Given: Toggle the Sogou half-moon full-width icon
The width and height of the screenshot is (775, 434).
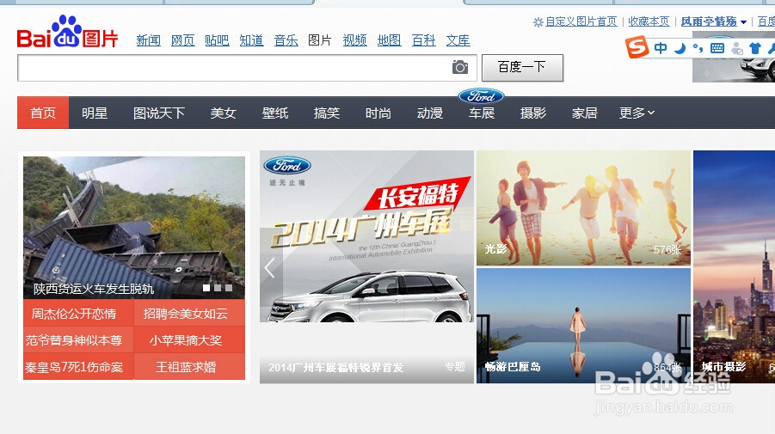Looking at the screenshot, I should 680,48.
